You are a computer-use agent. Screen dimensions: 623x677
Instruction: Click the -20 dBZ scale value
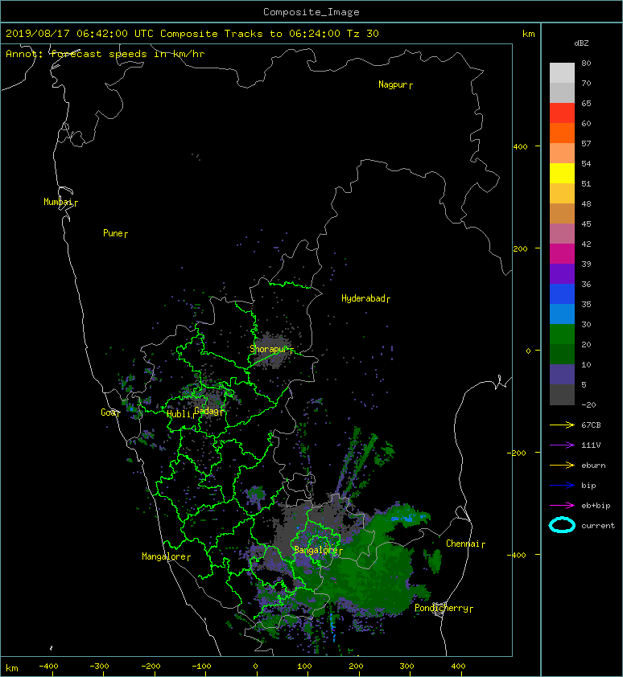point(588,405)
